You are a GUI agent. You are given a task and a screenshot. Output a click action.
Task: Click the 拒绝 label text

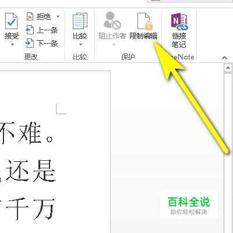pos(44,17)
